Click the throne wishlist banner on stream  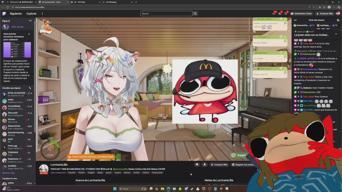91,157
